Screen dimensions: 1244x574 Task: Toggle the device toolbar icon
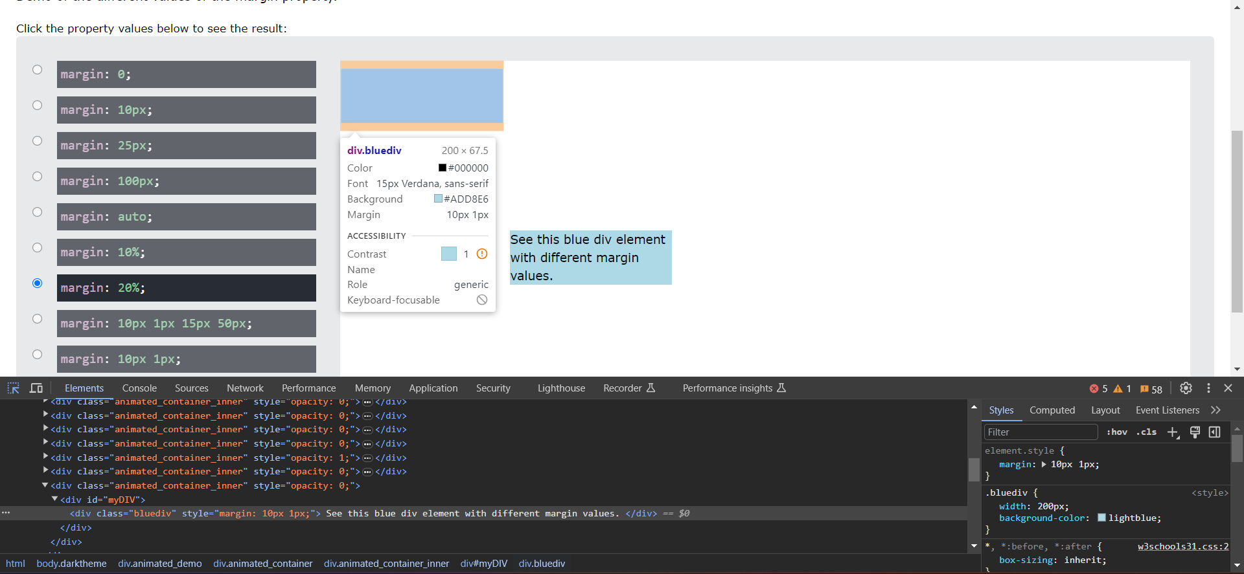tap(36, 388)
